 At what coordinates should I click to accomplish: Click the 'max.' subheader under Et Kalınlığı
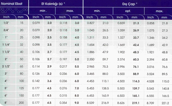click(x=70, y=11)
